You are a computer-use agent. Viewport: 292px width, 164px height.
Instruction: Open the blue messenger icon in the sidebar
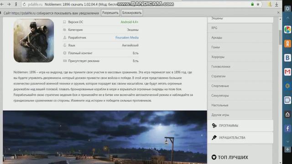coord(287,100)
